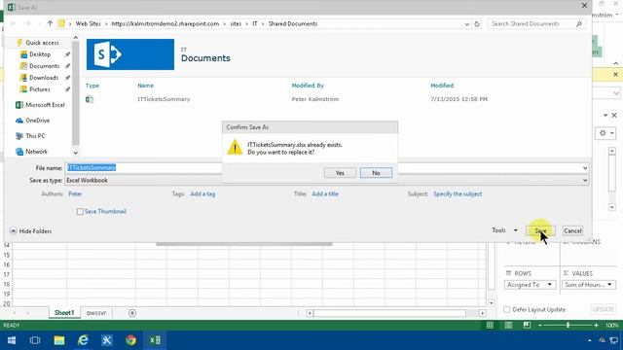
Task: Click the Save button in Save As dialog
Action: pyautogui.click(x=540, y=231)
